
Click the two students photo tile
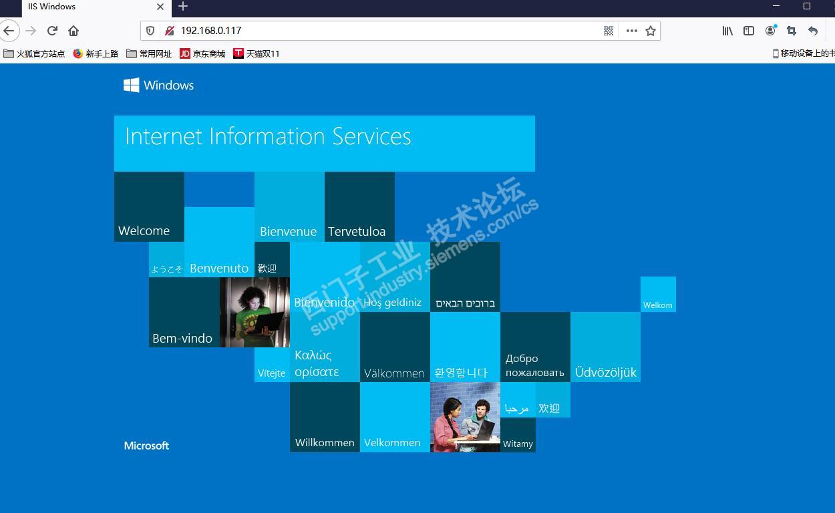tap(465, 417)
